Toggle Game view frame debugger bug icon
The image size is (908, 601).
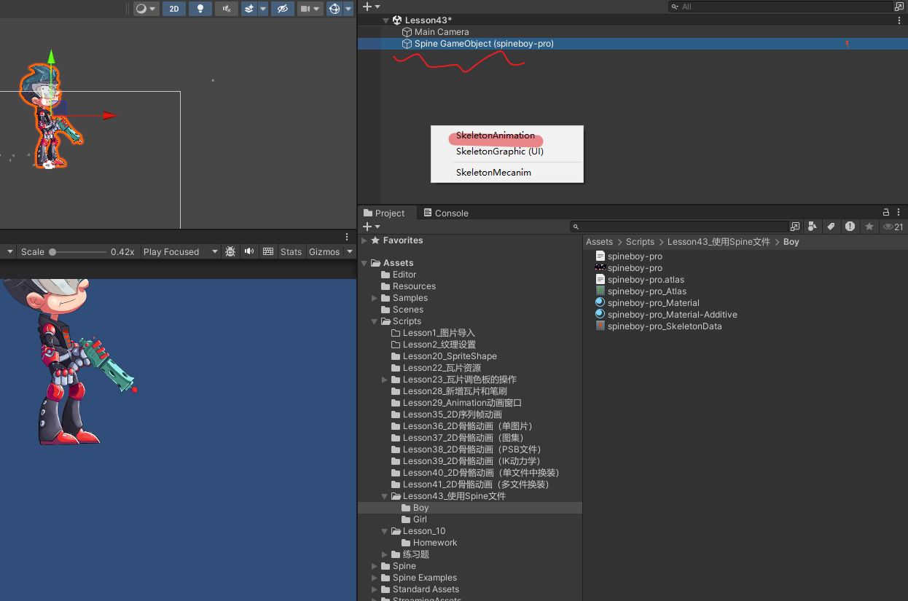pyautogui.click(x=230, y=251)
